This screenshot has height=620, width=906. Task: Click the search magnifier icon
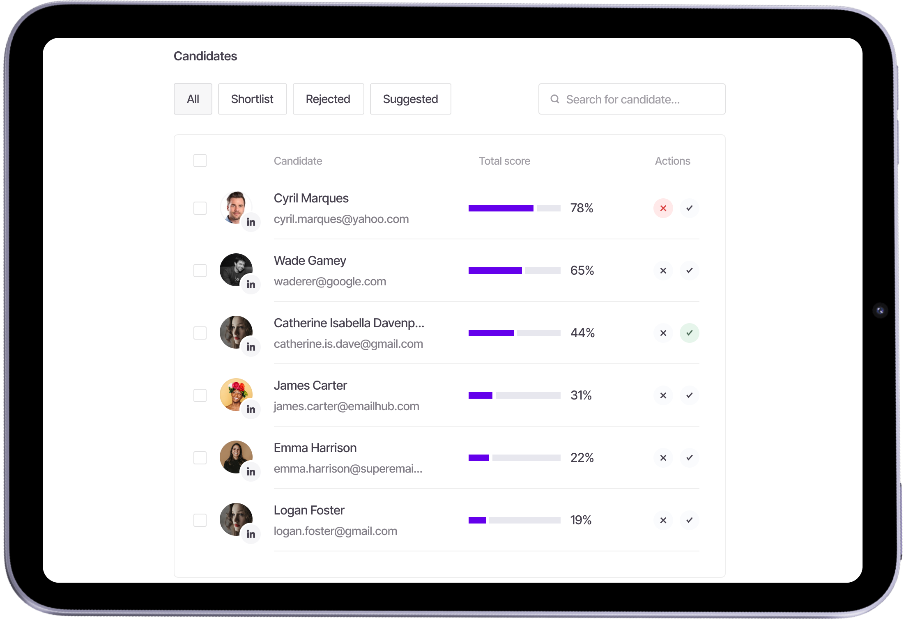click(554, 99)
